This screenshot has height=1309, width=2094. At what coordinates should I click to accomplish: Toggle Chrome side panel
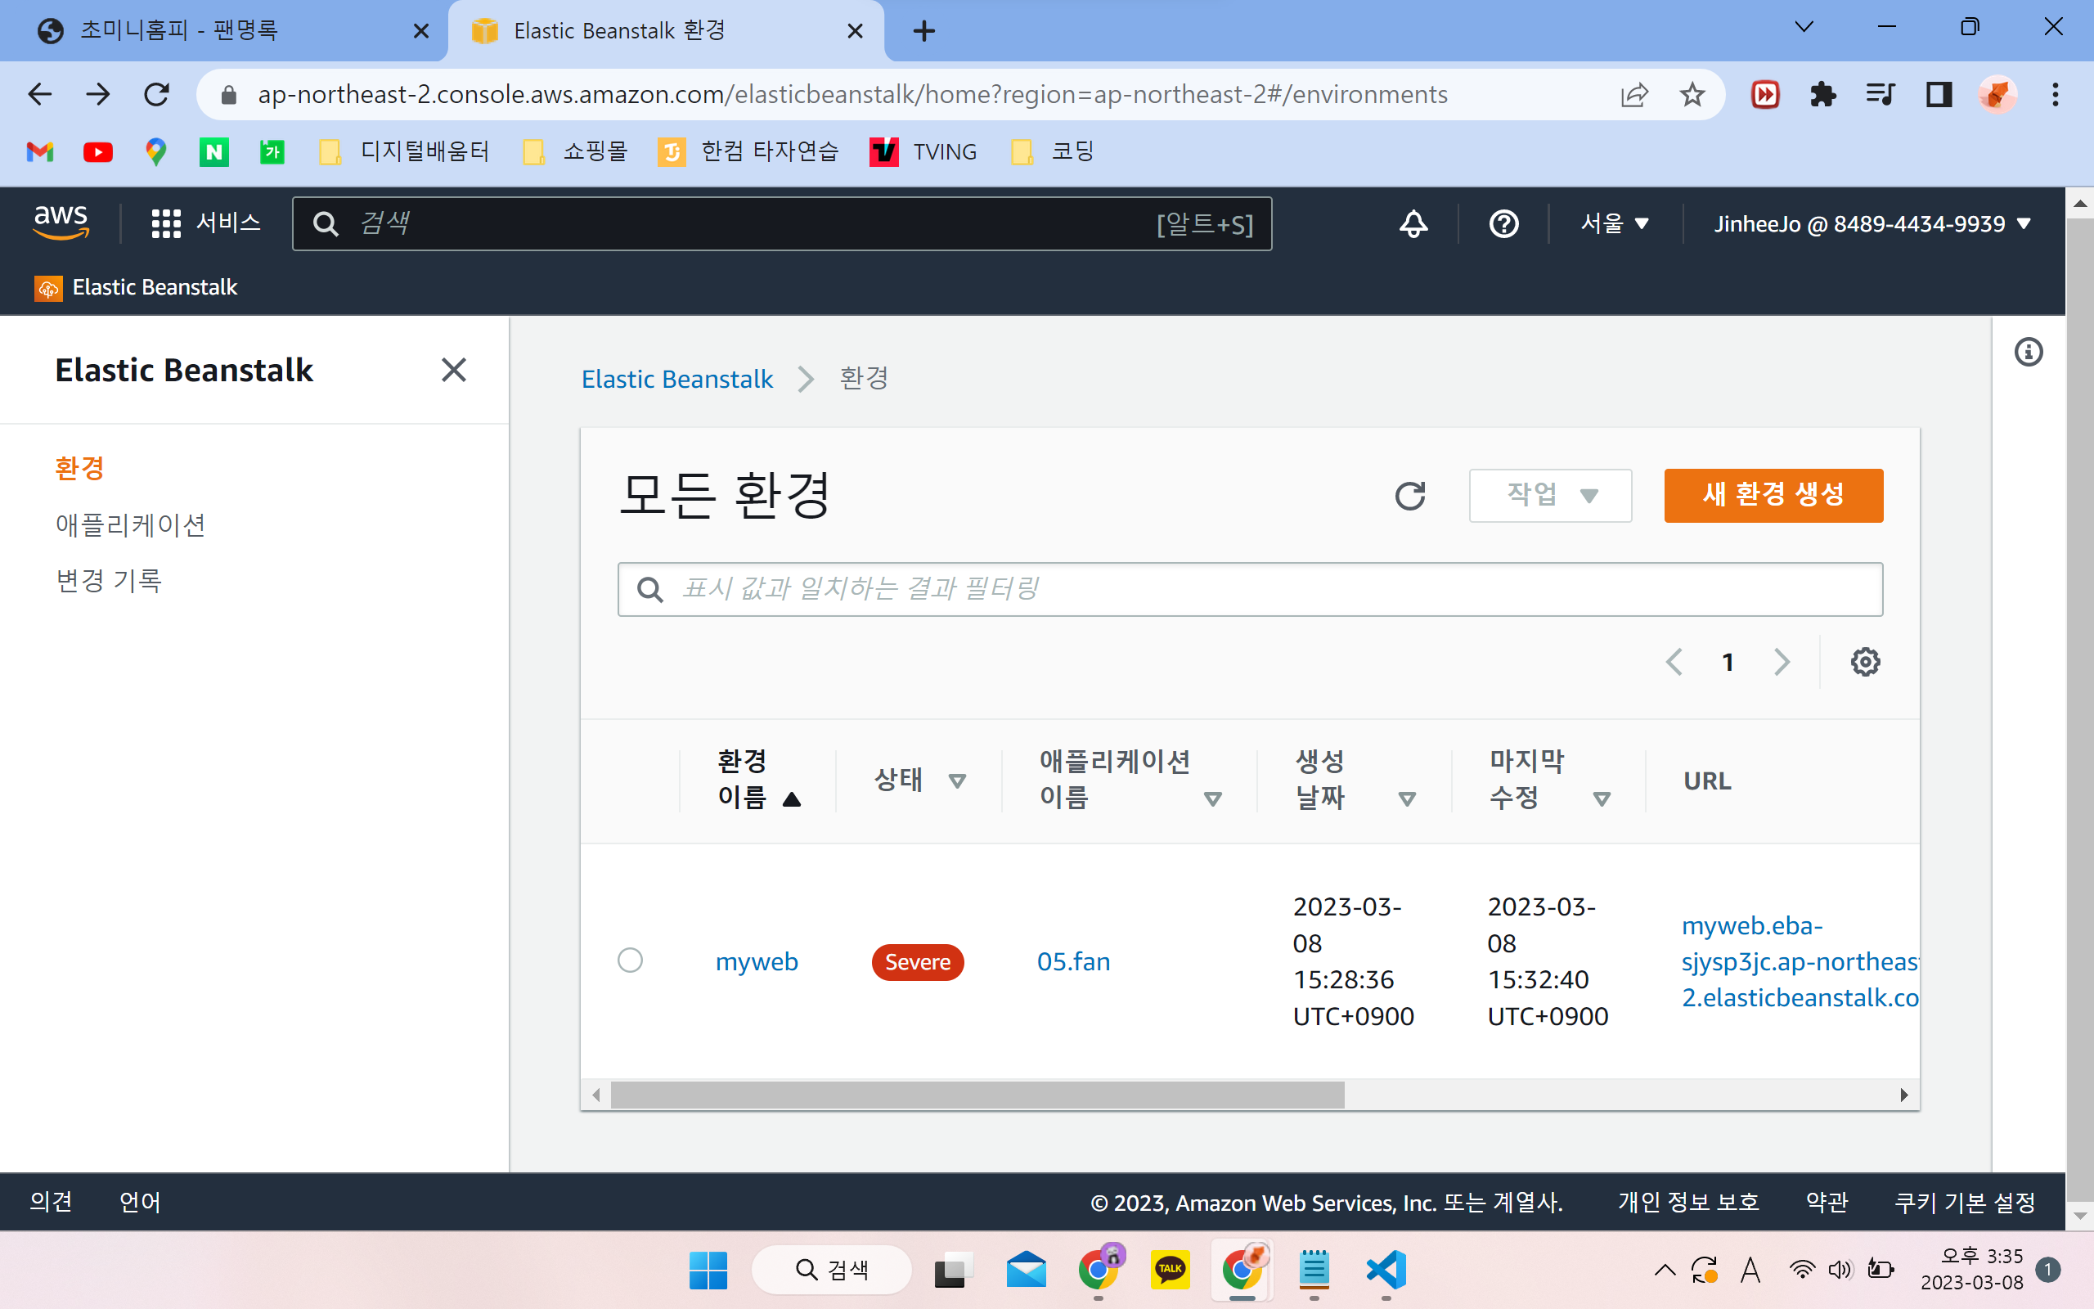(1939, 94)
